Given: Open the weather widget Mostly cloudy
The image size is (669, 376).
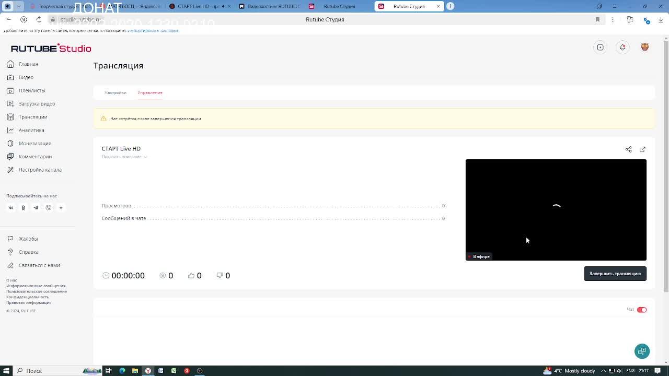Looking at the screenshot, I should click(569, 371).
